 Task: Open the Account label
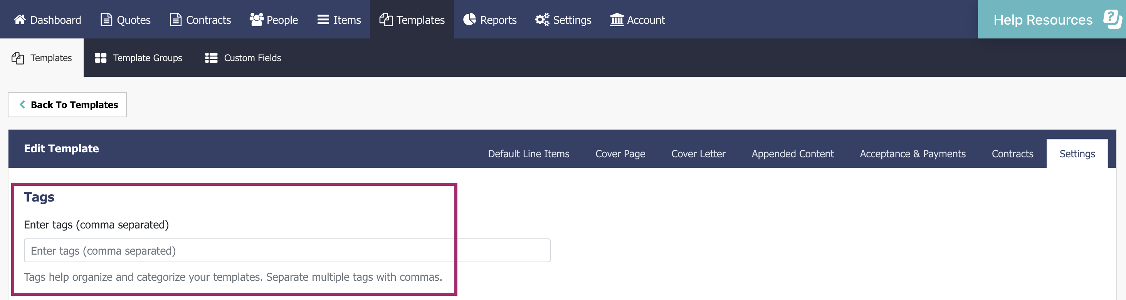click(x=646, y=20)
